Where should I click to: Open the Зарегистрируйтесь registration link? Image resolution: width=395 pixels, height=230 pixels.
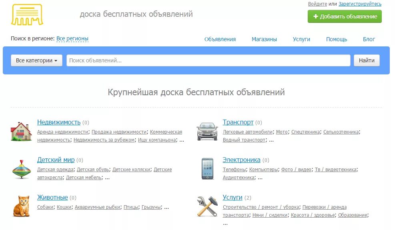coord(360,4)
